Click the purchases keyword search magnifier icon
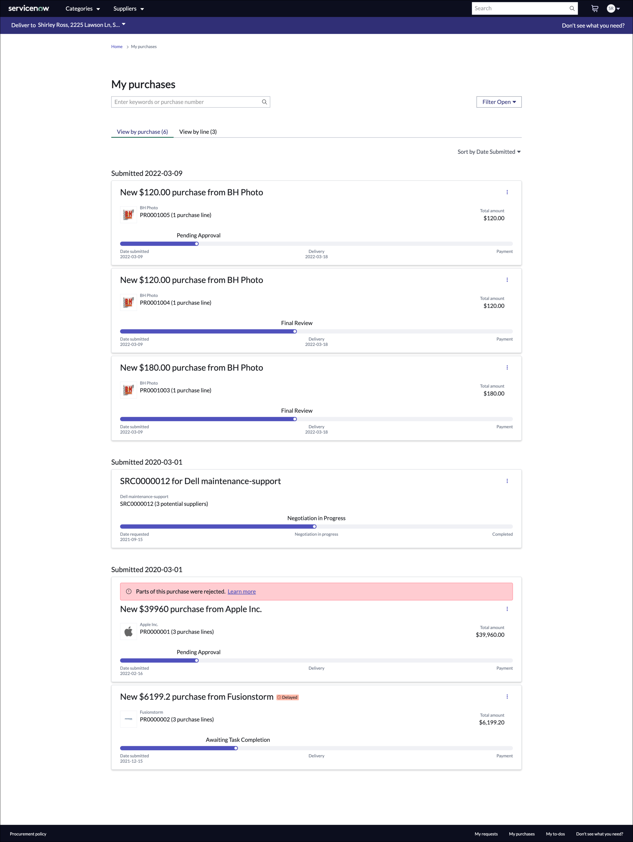Image resolution: width=633 pixels, height=842 pixels. pyautogui.click(x=264, y=102)
